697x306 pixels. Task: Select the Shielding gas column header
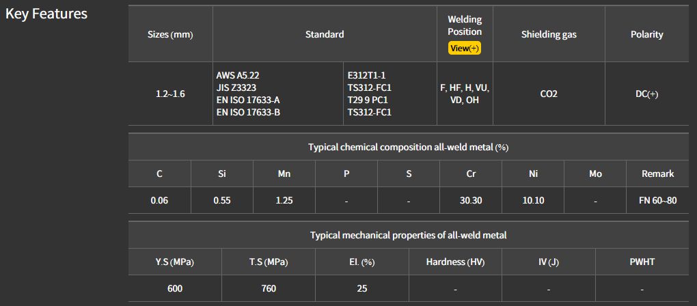tap(549, 34)
